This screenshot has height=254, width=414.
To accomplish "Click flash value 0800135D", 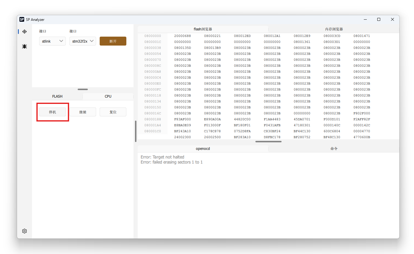I will tap(183, 48).
